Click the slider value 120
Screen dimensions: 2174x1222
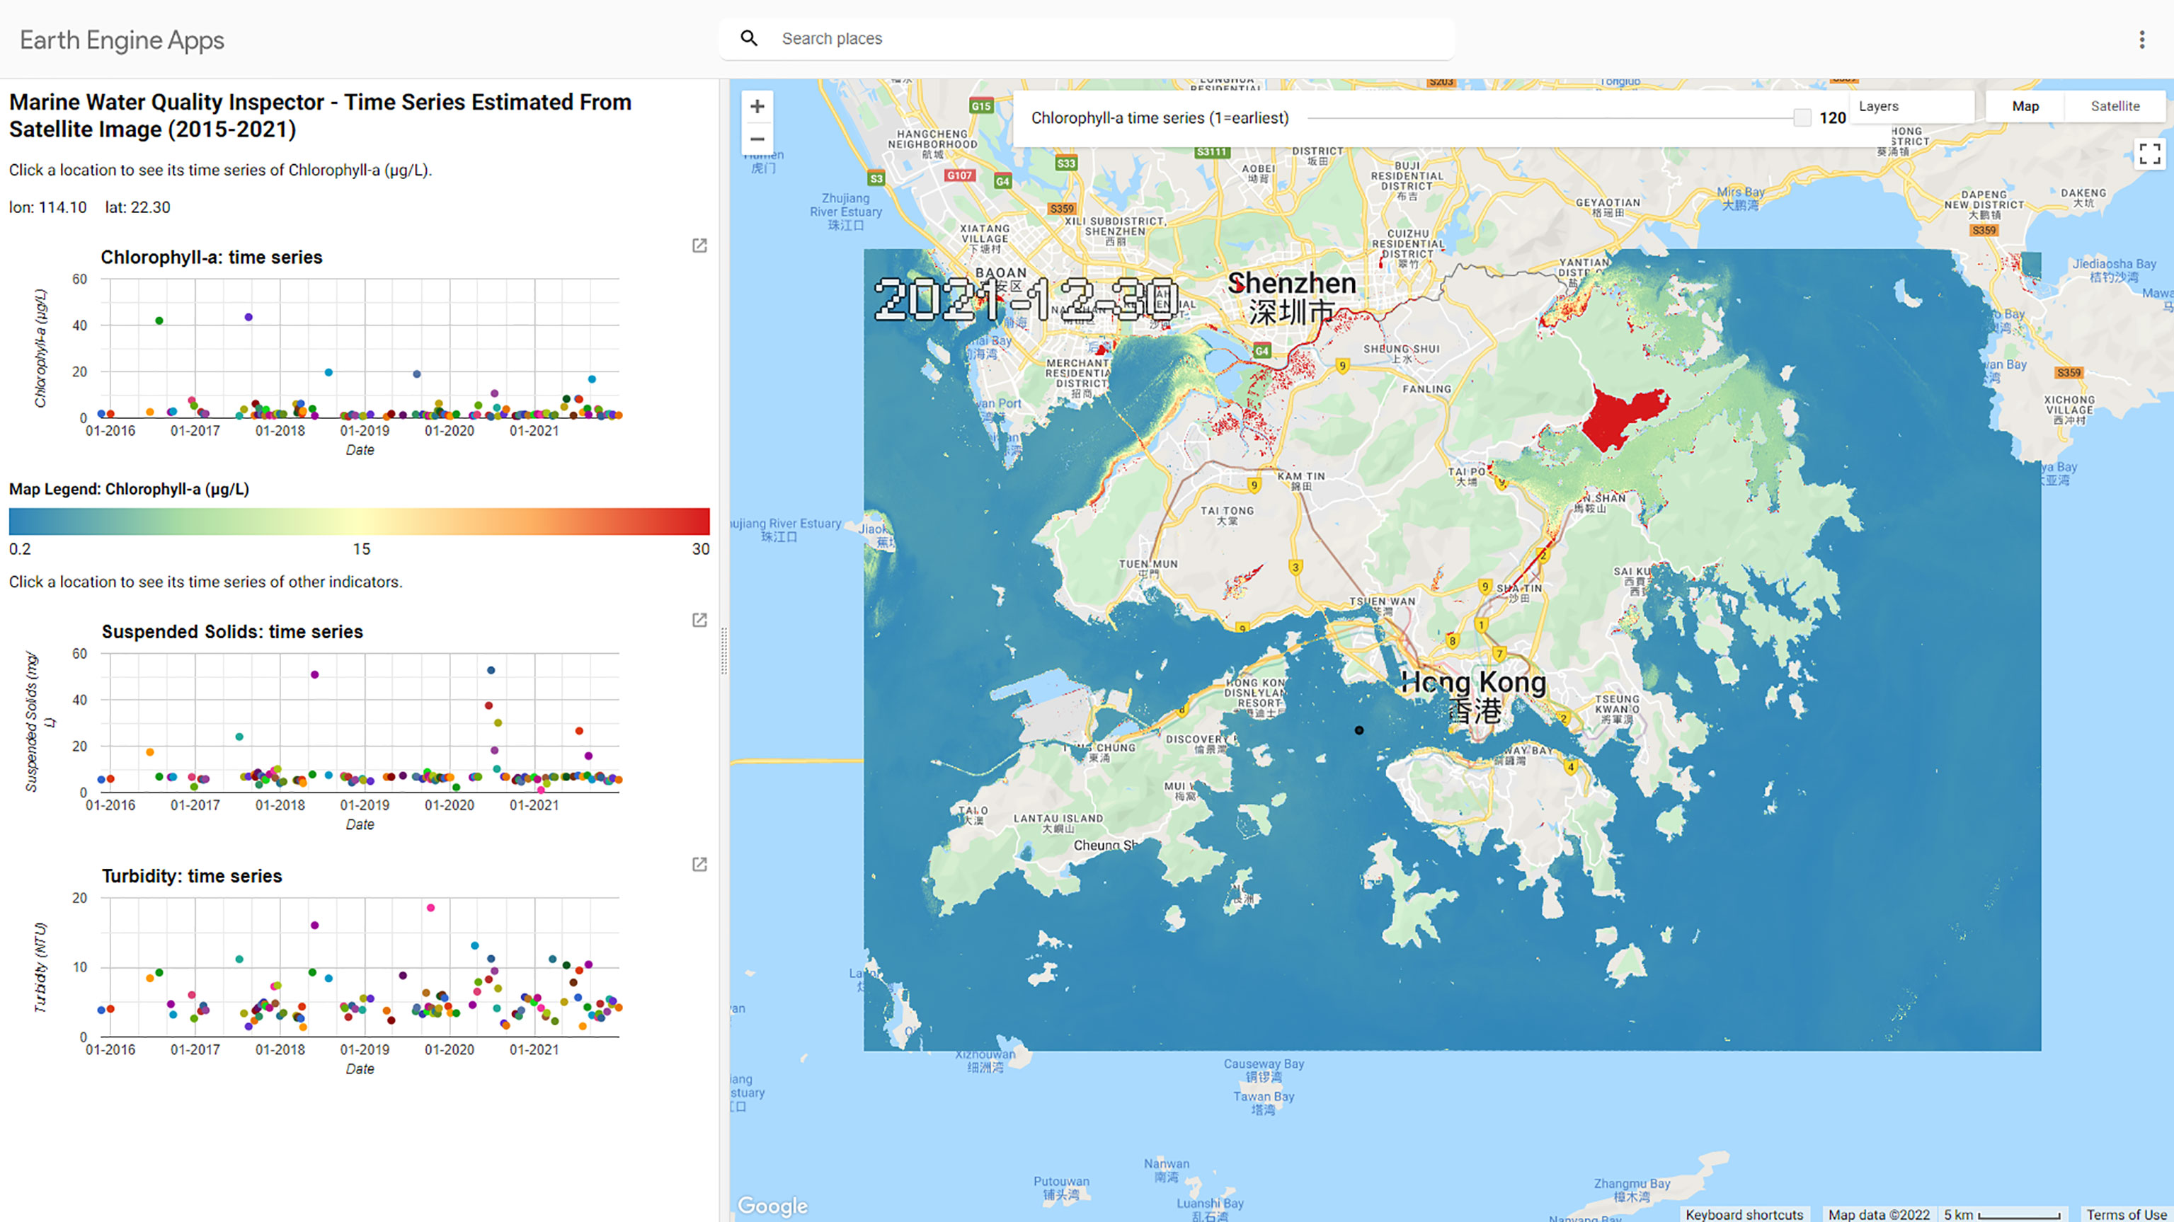coord(1832,118)
